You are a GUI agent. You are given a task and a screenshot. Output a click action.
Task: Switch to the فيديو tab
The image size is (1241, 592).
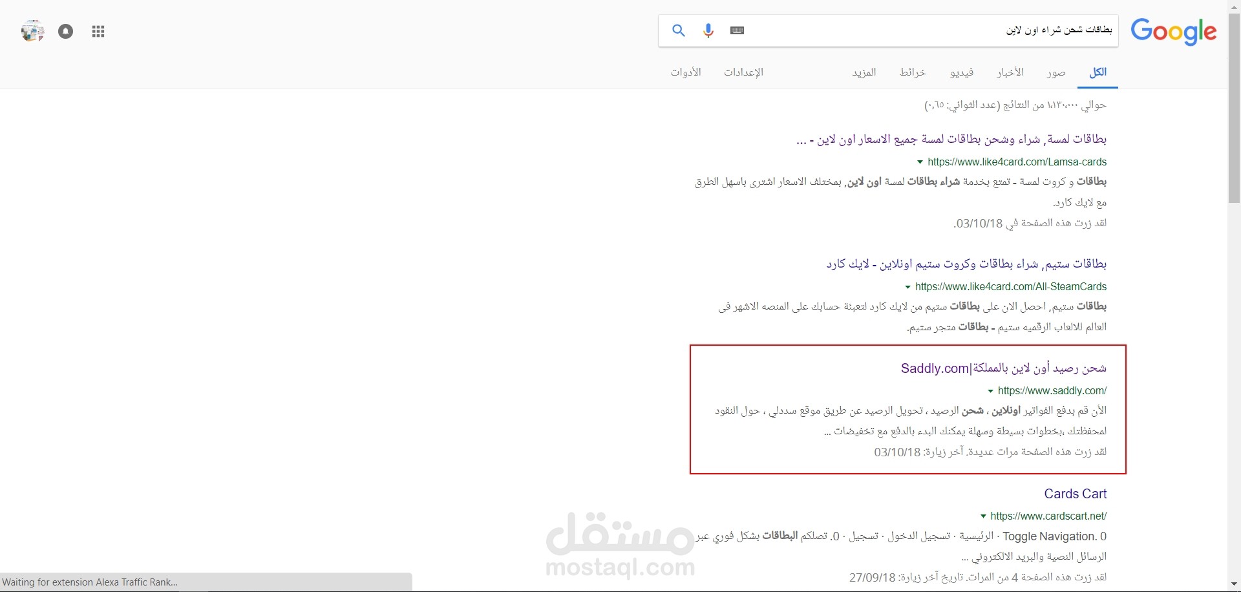click(x=962, y=72)
